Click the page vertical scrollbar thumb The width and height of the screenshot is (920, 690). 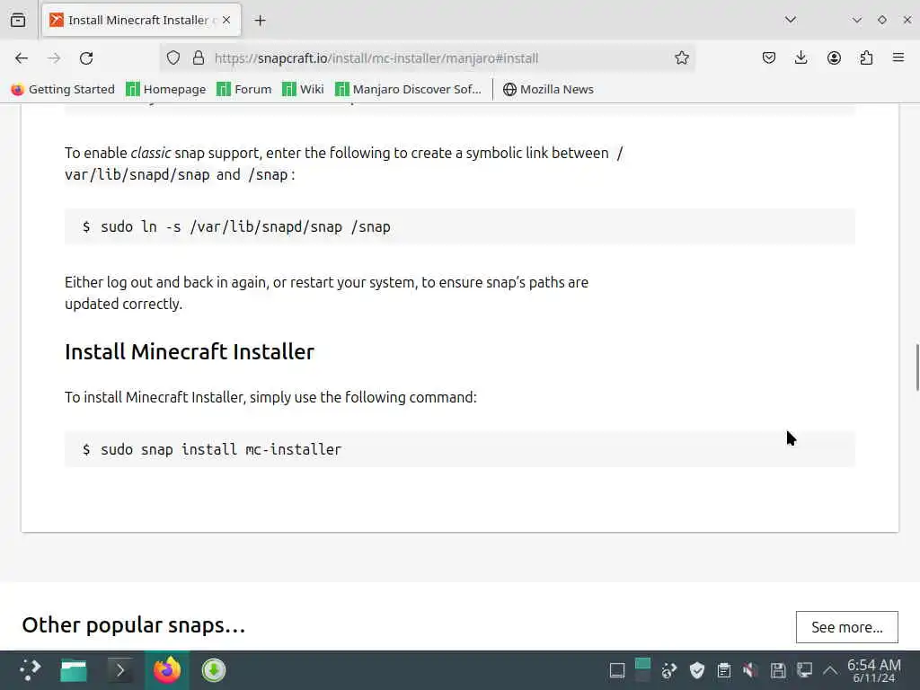coord(917,367)
